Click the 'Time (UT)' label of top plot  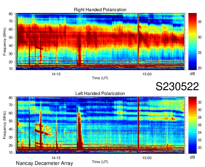[x=100, y=78]
